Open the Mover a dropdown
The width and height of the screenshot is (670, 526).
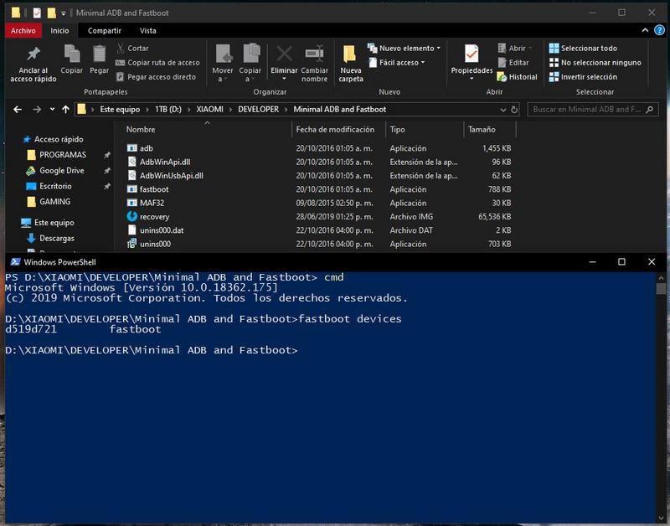(223, 64)
